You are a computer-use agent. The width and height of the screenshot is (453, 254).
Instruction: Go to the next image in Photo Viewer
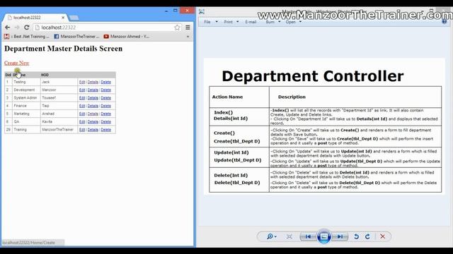click(340, 236)
